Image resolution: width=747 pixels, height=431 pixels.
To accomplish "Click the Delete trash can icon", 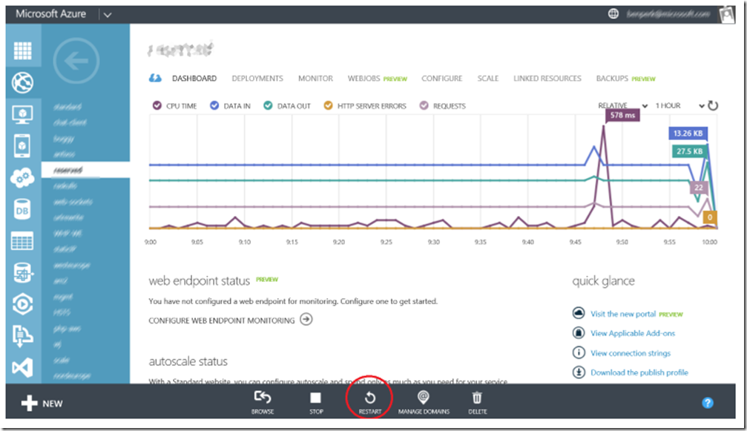I will 478,399.
